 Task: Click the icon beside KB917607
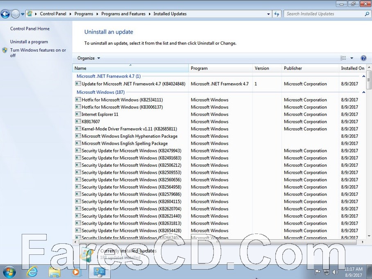click(x=78, y=121)
